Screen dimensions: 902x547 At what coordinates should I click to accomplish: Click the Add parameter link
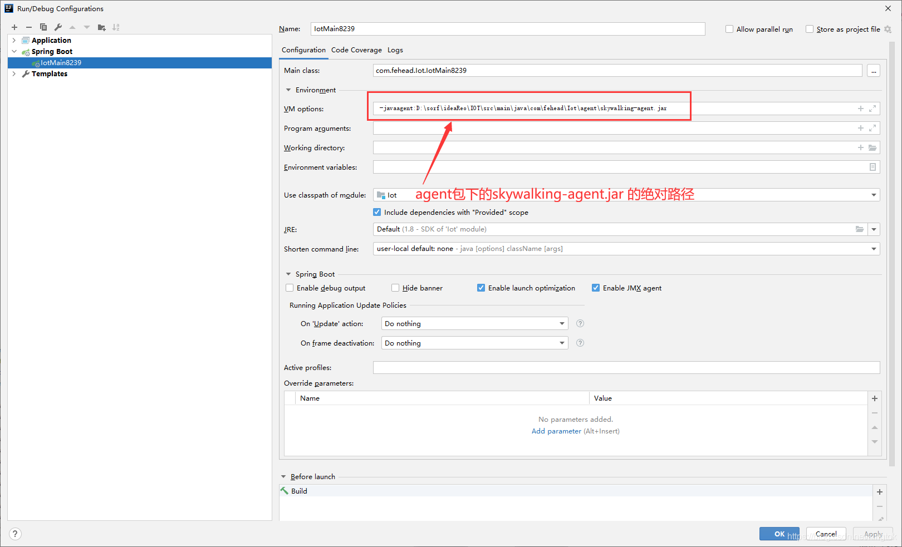[x=556, y=431]
